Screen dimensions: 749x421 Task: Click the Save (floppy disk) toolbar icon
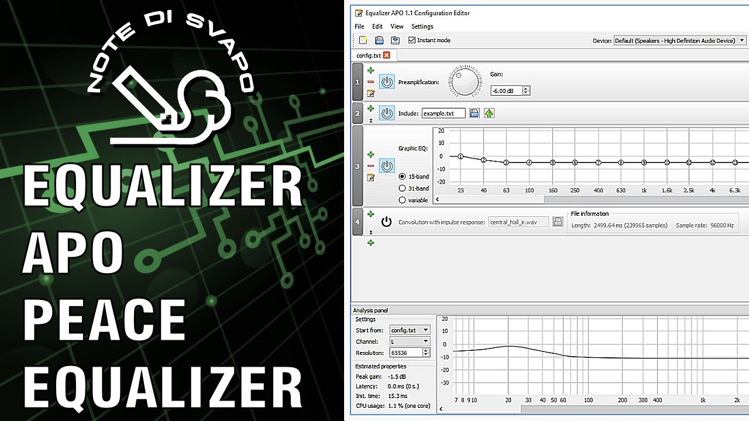coord(379,40)
